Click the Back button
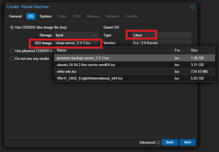The height and width of the screenshot is (152, 219). pyautogui.click(x=170, y=142)
